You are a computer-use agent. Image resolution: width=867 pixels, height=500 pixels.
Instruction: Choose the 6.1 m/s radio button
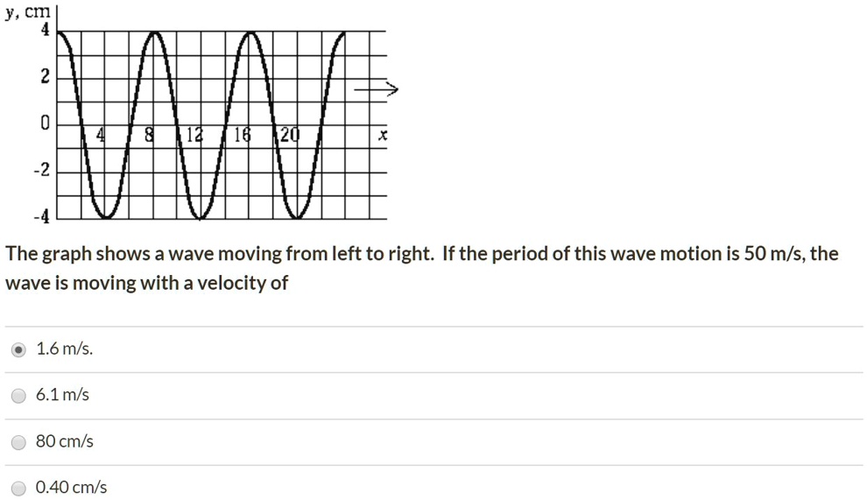(18, 396)
